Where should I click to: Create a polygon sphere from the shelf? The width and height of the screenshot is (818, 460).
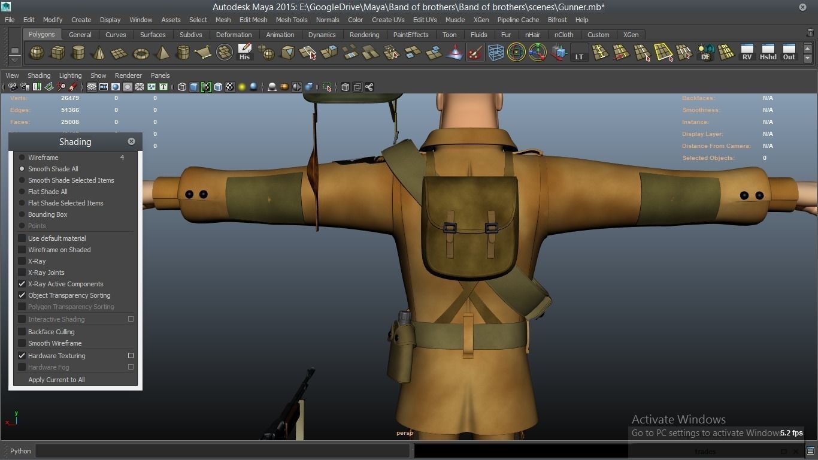point(37,53)
